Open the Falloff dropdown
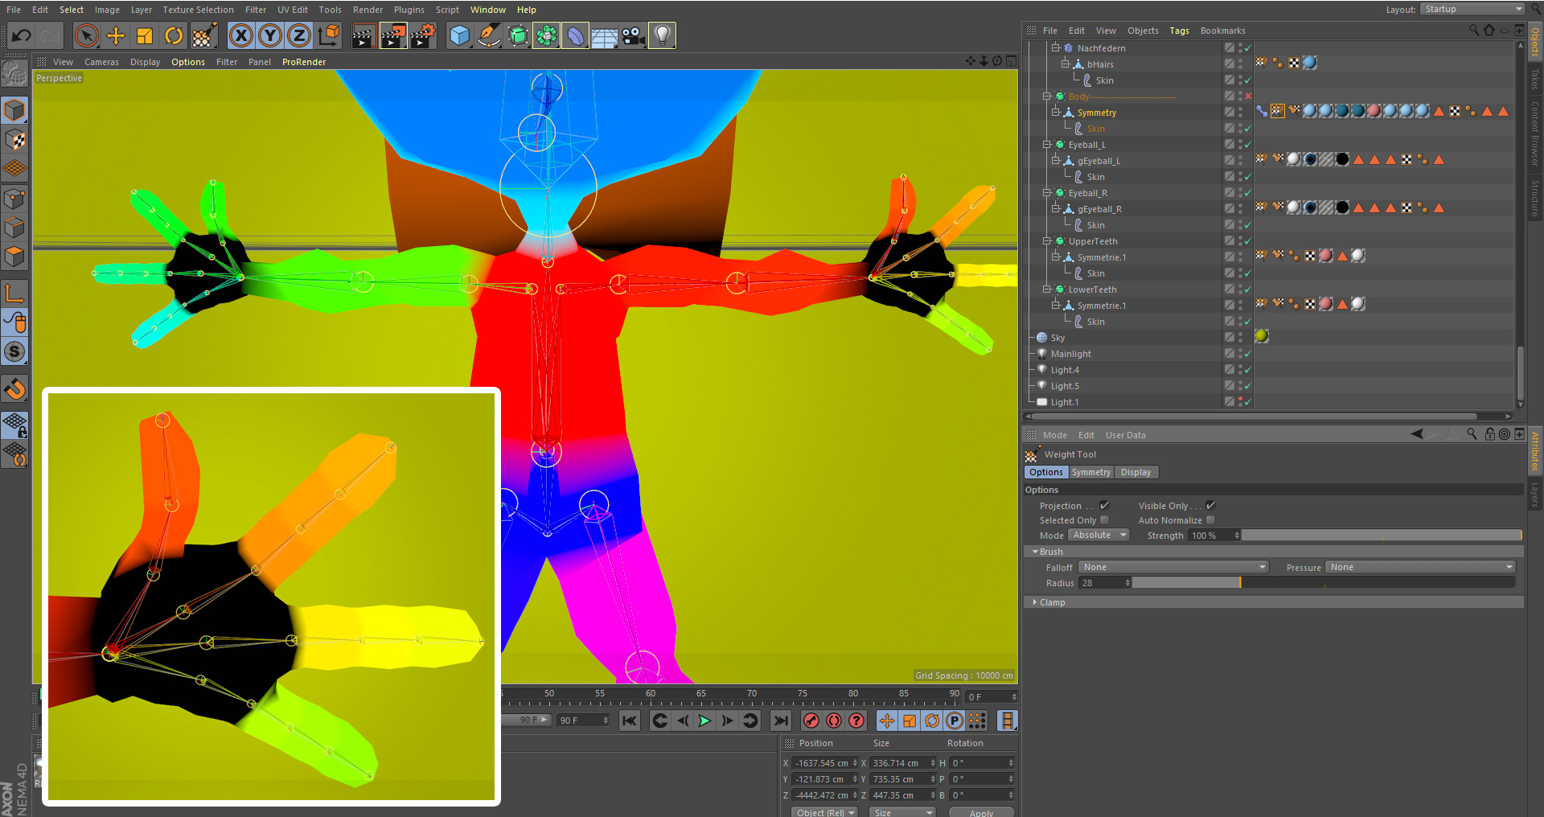1544x817 pixels. 1173,567
